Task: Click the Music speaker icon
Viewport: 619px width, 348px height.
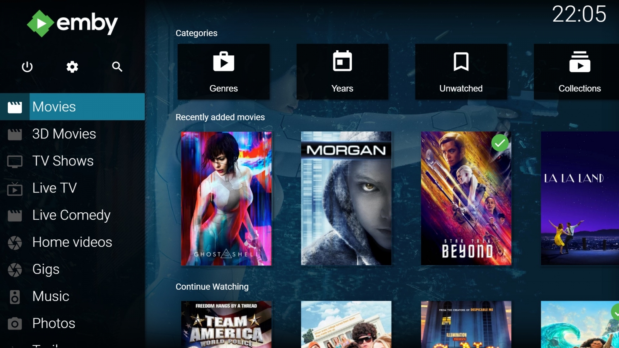Action: click(15, 297)
